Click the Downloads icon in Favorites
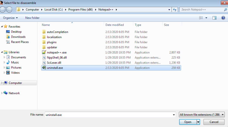The width and height of the screenshot is (228, 127). click(x=8, y=37)
